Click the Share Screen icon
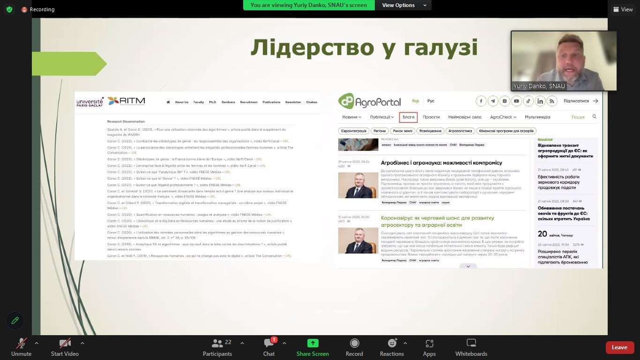640x360 pixels. click(313, 344)
